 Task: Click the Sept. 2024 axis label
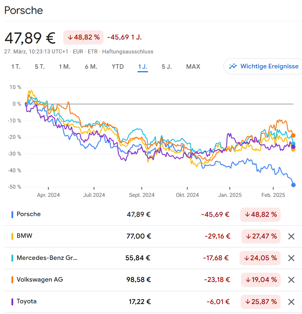[142, 195]
